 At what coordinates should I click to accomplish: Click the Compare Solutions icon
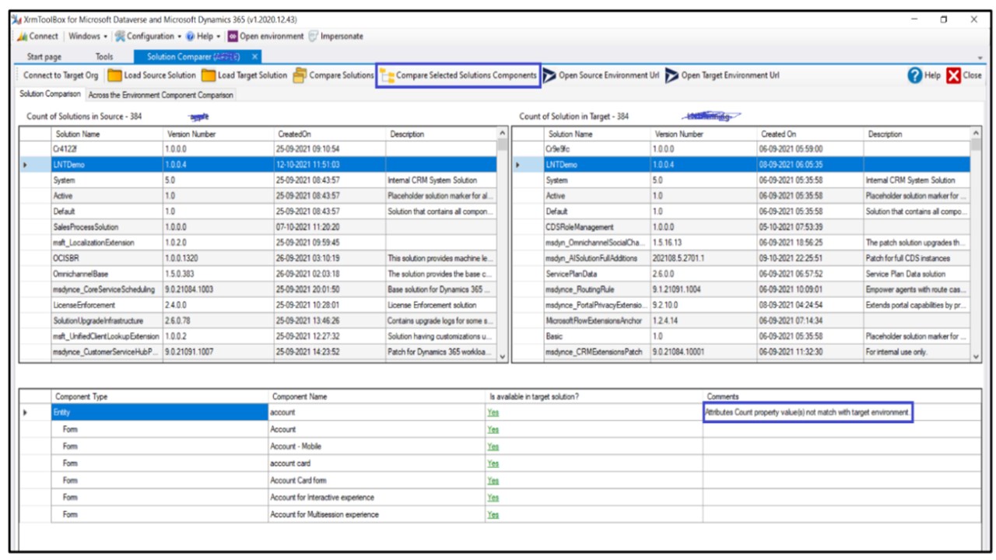[x=300, y=75]
